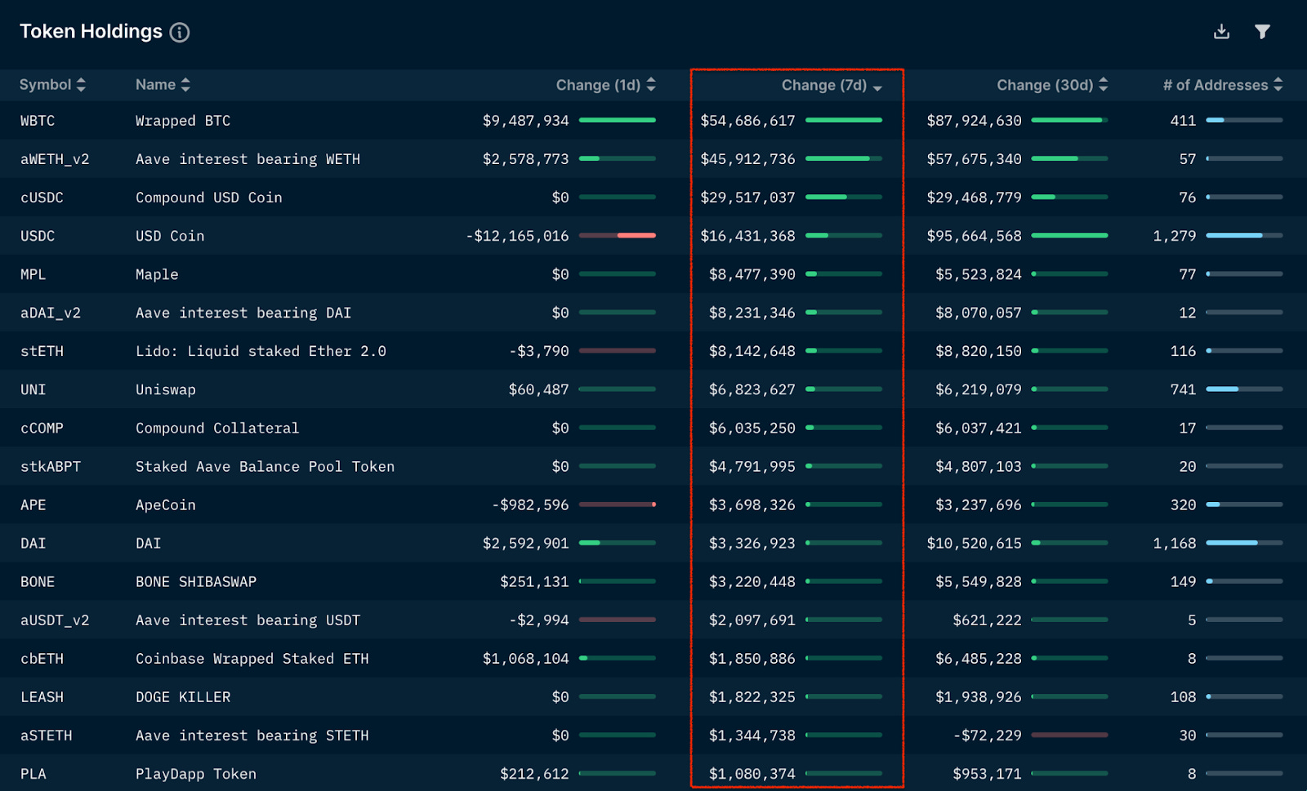Open the table filter funnel icon
This screenshot has width=1307, height=791.
[1262, 32]
